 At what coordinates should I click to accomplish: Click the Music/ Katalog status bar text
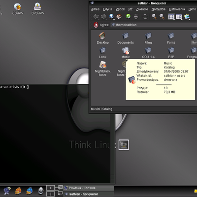pos(101,109)
